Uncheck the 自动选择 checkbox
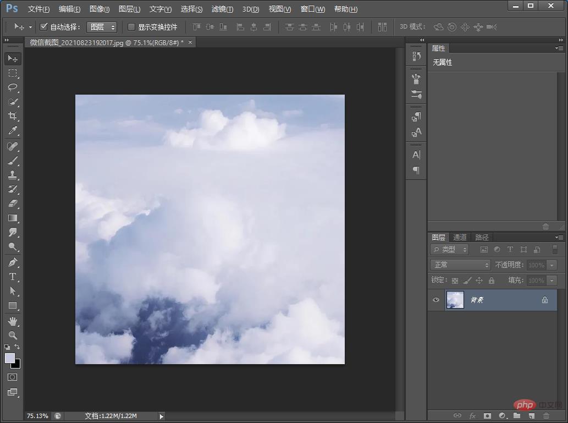Screen dimensions: 568x423 coord(44,27)
